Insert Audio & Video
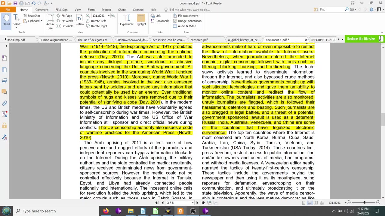This screenshot has height=216, width=385. click(x=185, y=26)
